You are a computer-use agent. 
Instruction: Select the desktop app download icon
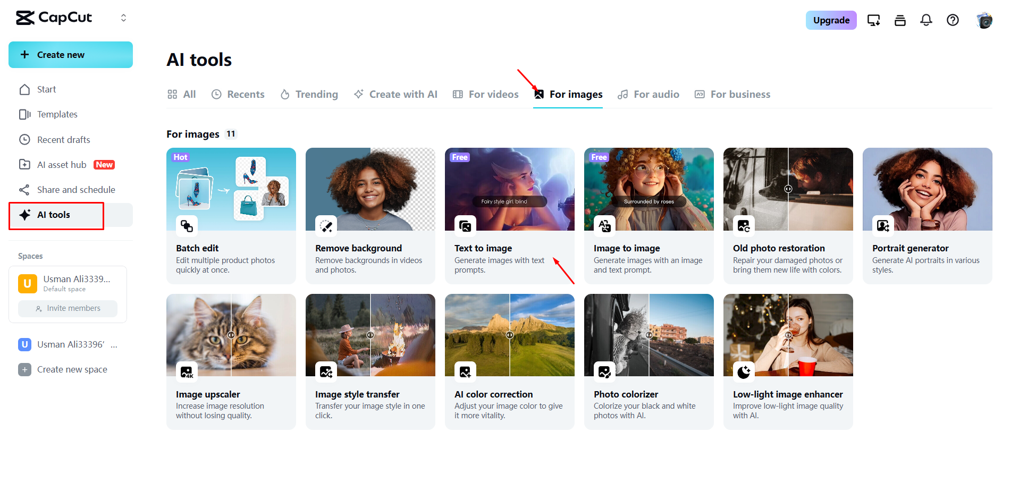click(x=873, y=20)
